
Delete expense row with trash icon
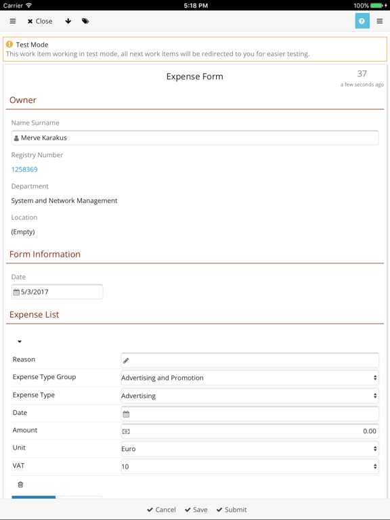tap(20, 485)
